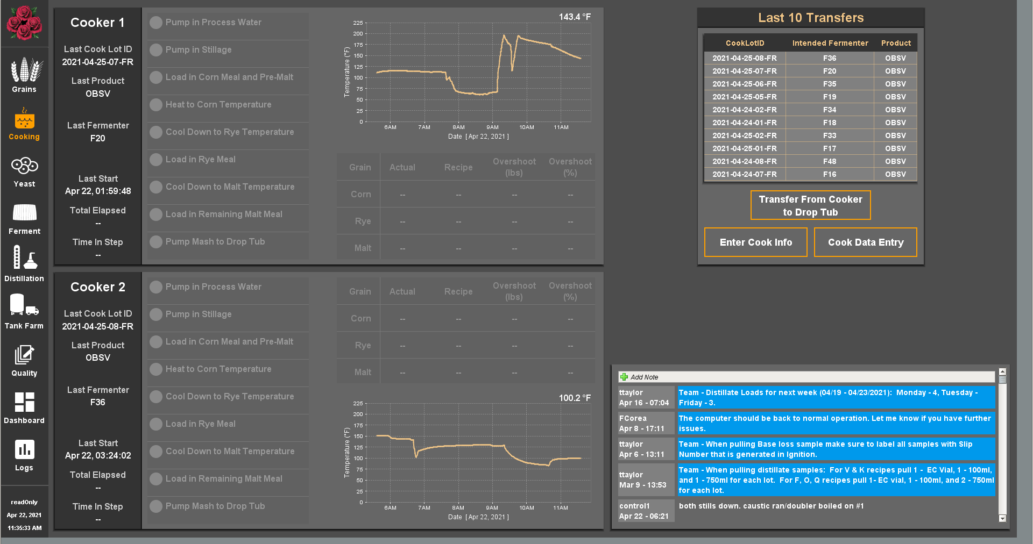Toggle Cooker 2 Pump Mash to Drop Tub indicator
The width and height of the screenshot is (1033, 544).
[156, 506]
